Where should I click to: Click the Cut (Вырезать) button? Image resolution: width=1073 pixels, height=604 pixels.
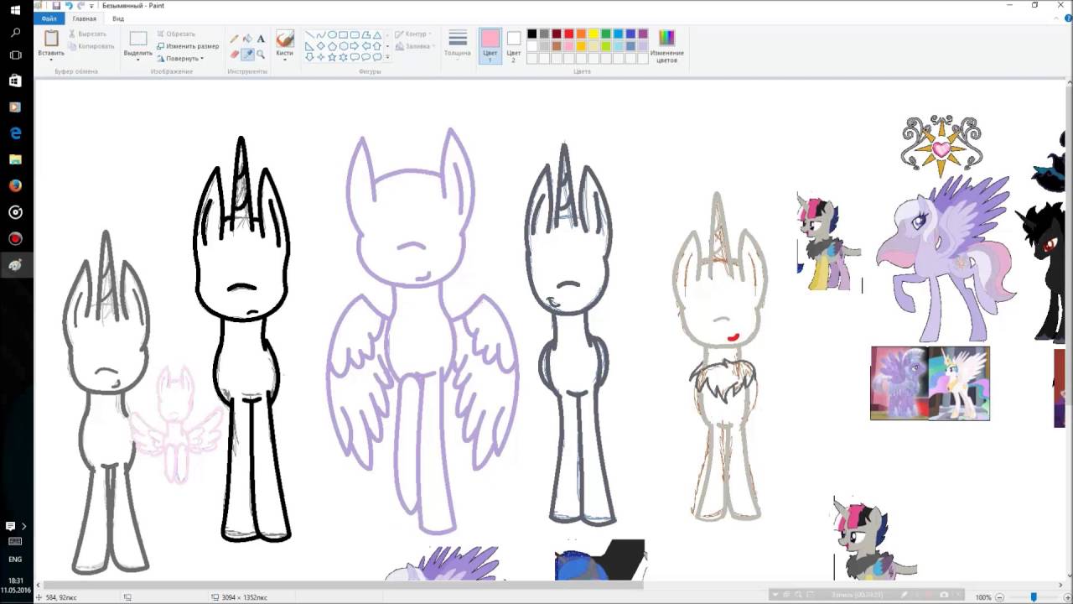87,34
